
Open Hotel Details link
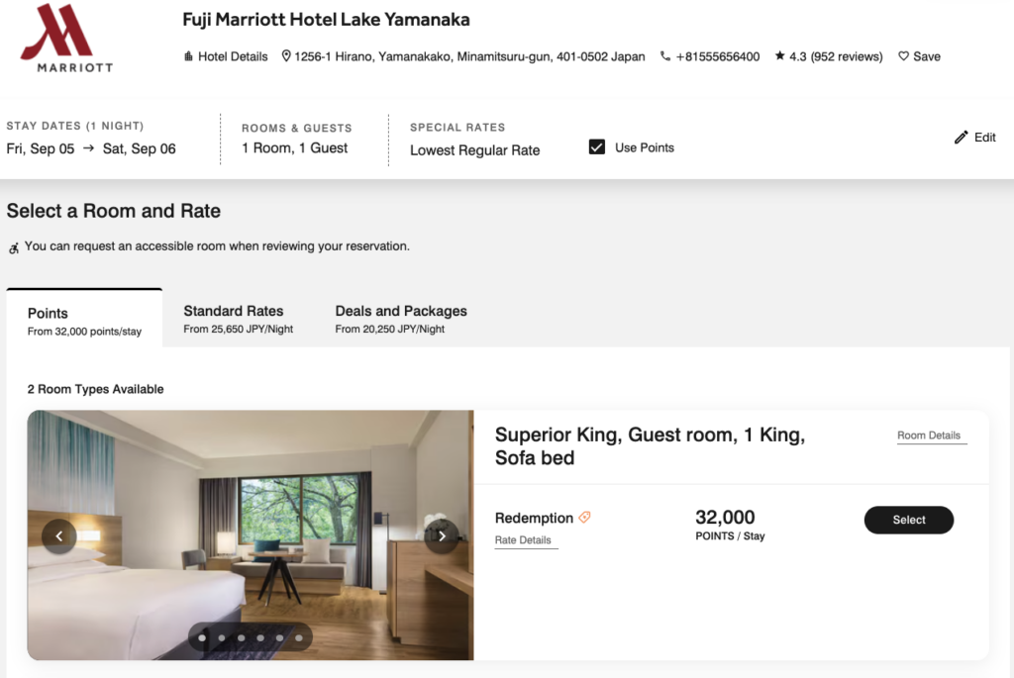pyautogui.click(x=226, y=56)
